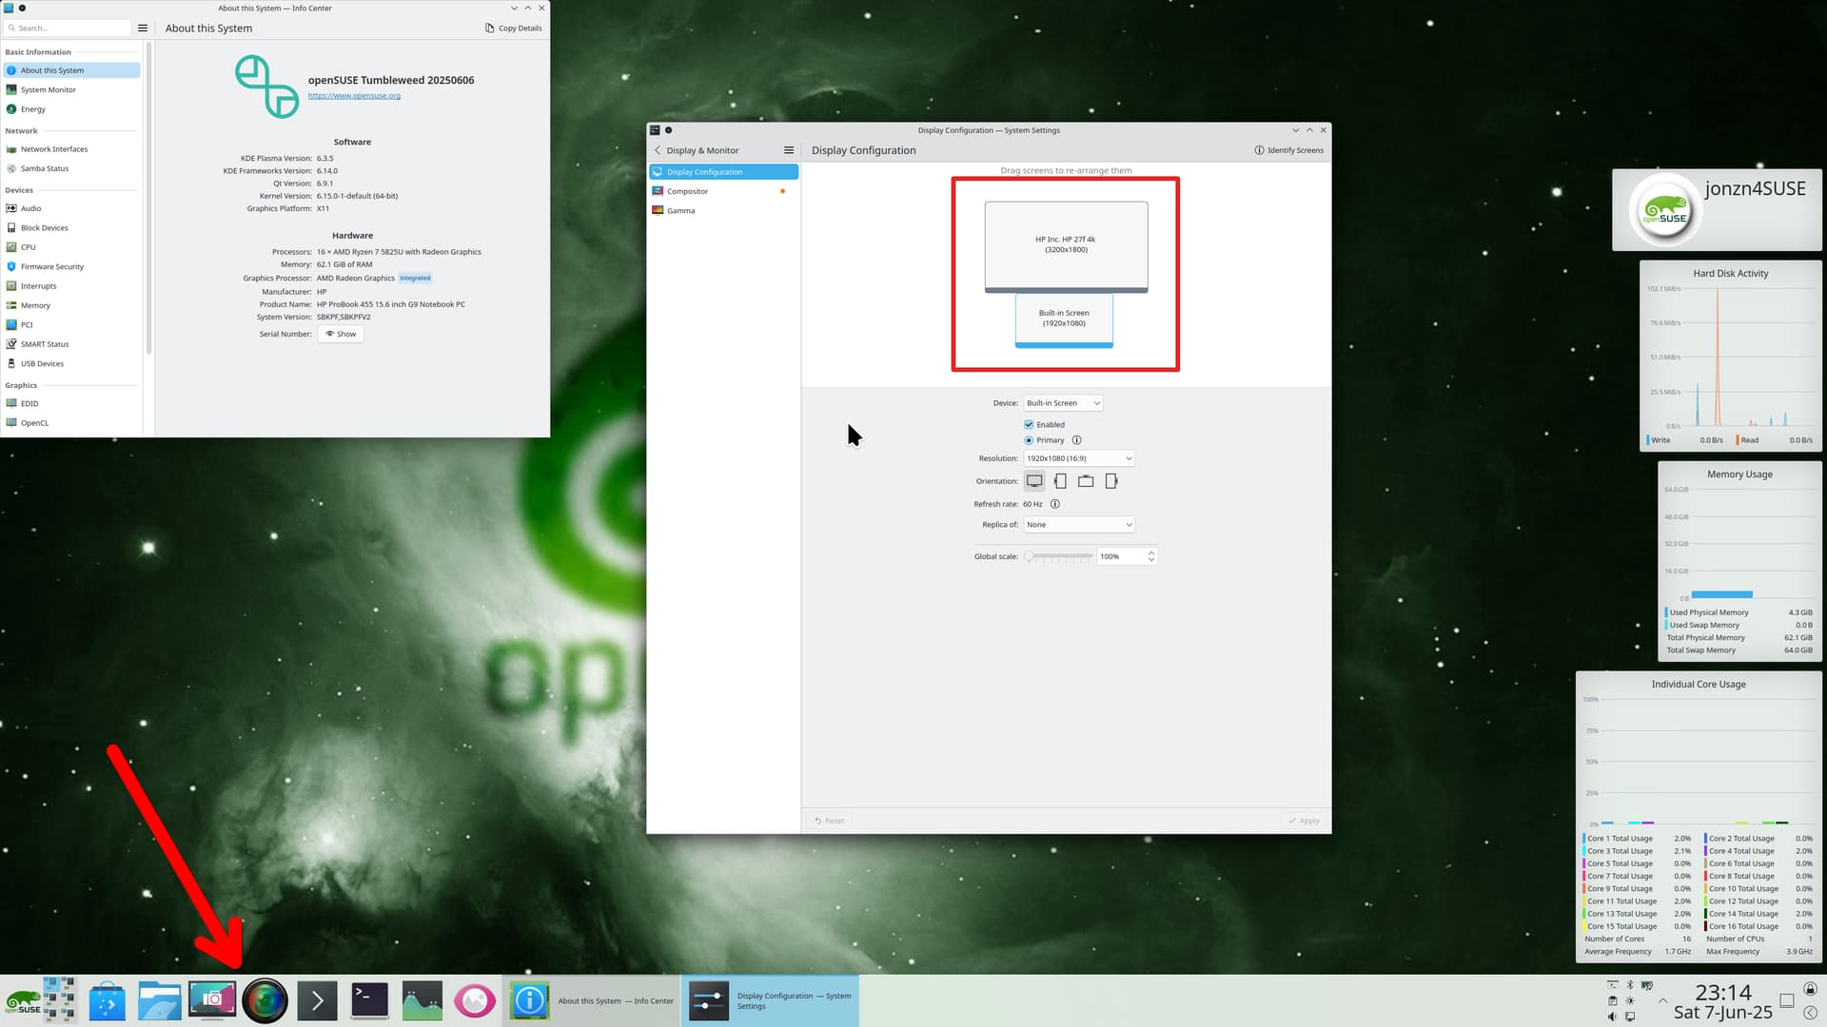Open SMART Status page

(x=72, y=344)
